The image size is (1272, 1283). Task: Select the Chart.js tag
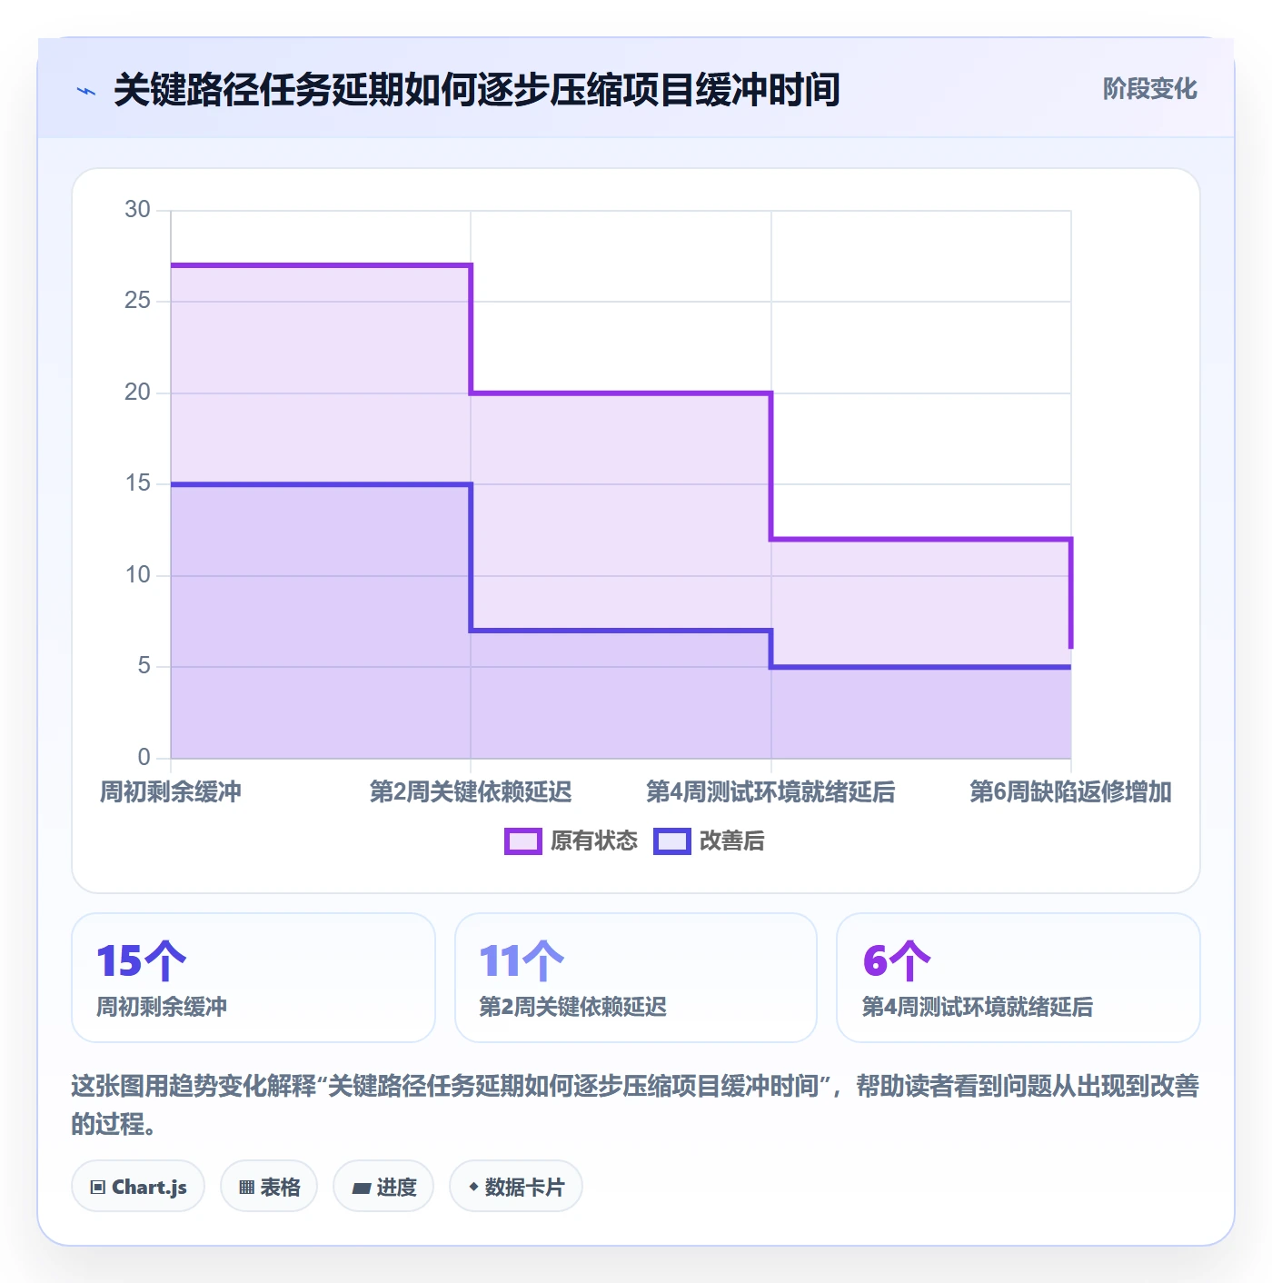[138, 1186]
